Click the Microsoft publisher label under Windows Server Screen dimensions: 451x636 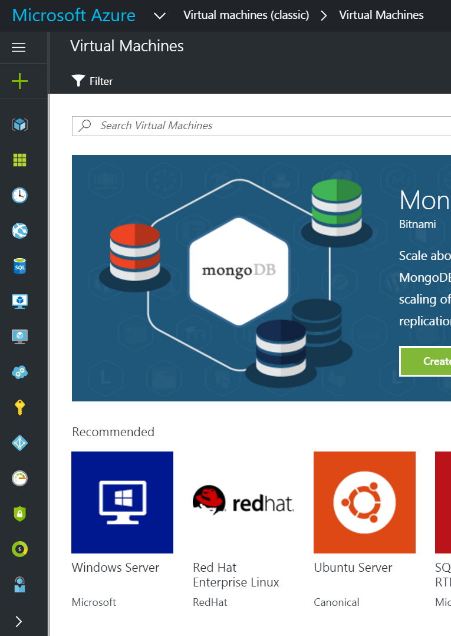[94, 602]
